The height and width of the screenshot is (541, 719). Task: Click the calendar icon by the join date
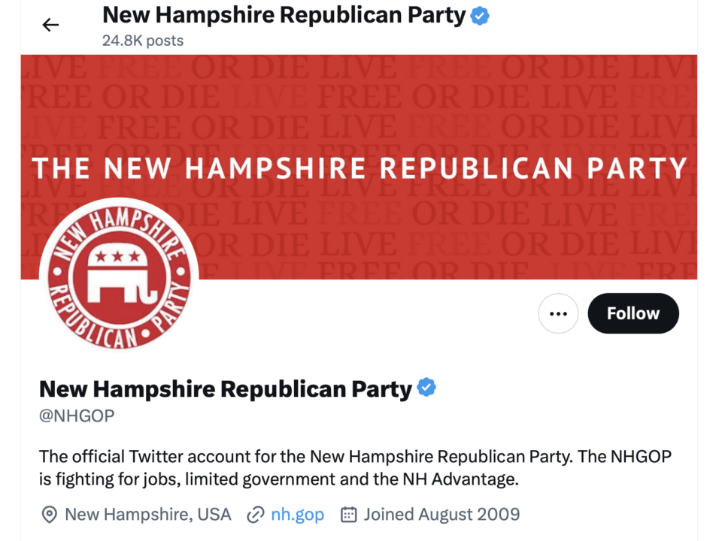tap(349, 515)
